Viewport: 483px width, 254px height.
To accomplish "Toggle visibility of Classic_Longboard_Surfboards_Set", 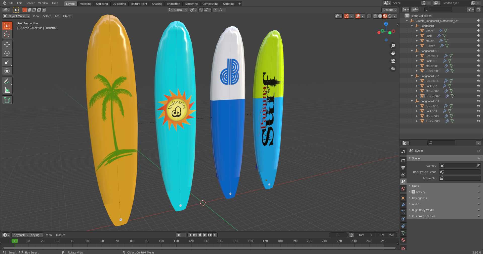I will click(x=478, y=21).
